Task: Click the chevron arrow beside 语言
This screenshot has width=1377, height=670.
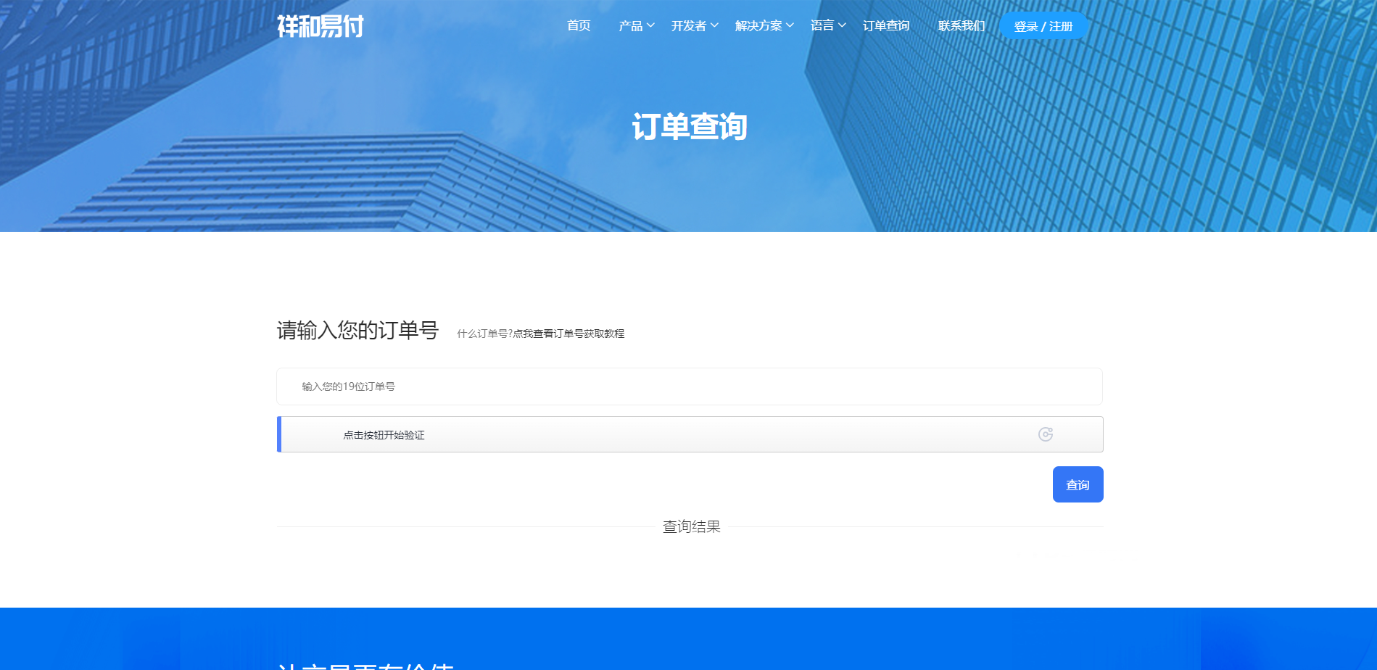Action: (x=842, y=25)
